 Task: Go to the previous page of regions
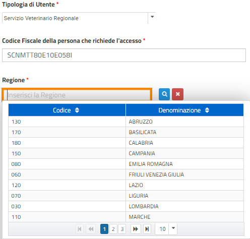[91, 229]
